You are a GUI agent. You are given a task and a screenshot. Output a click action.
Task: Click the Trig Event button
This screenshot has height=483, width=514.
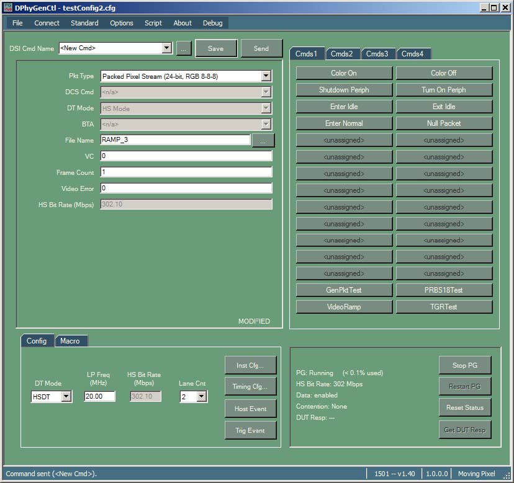[x=250, y=430]
